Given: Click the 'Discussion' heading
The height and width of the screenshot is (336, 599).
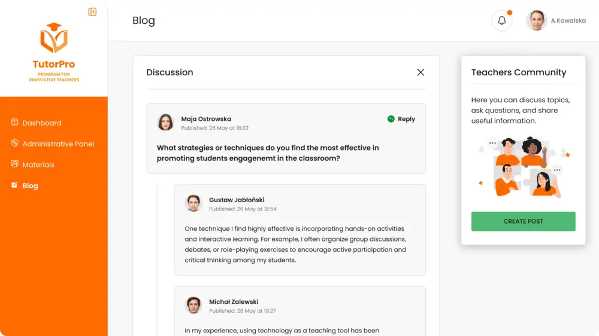Looking at the screenshot, I should (170, 72).
